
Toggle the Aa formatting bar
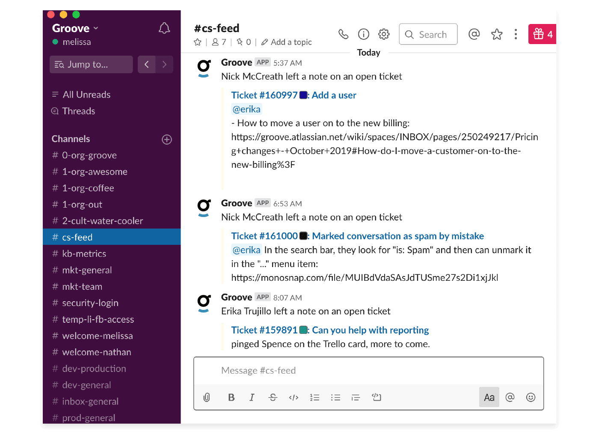click(489, 397)
